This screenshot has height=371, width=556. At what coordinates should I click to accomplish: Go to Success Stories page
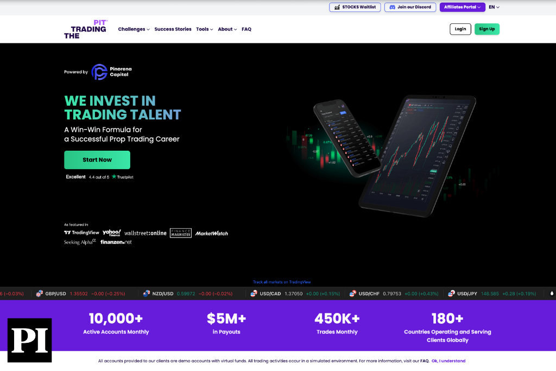pos(173,29)
